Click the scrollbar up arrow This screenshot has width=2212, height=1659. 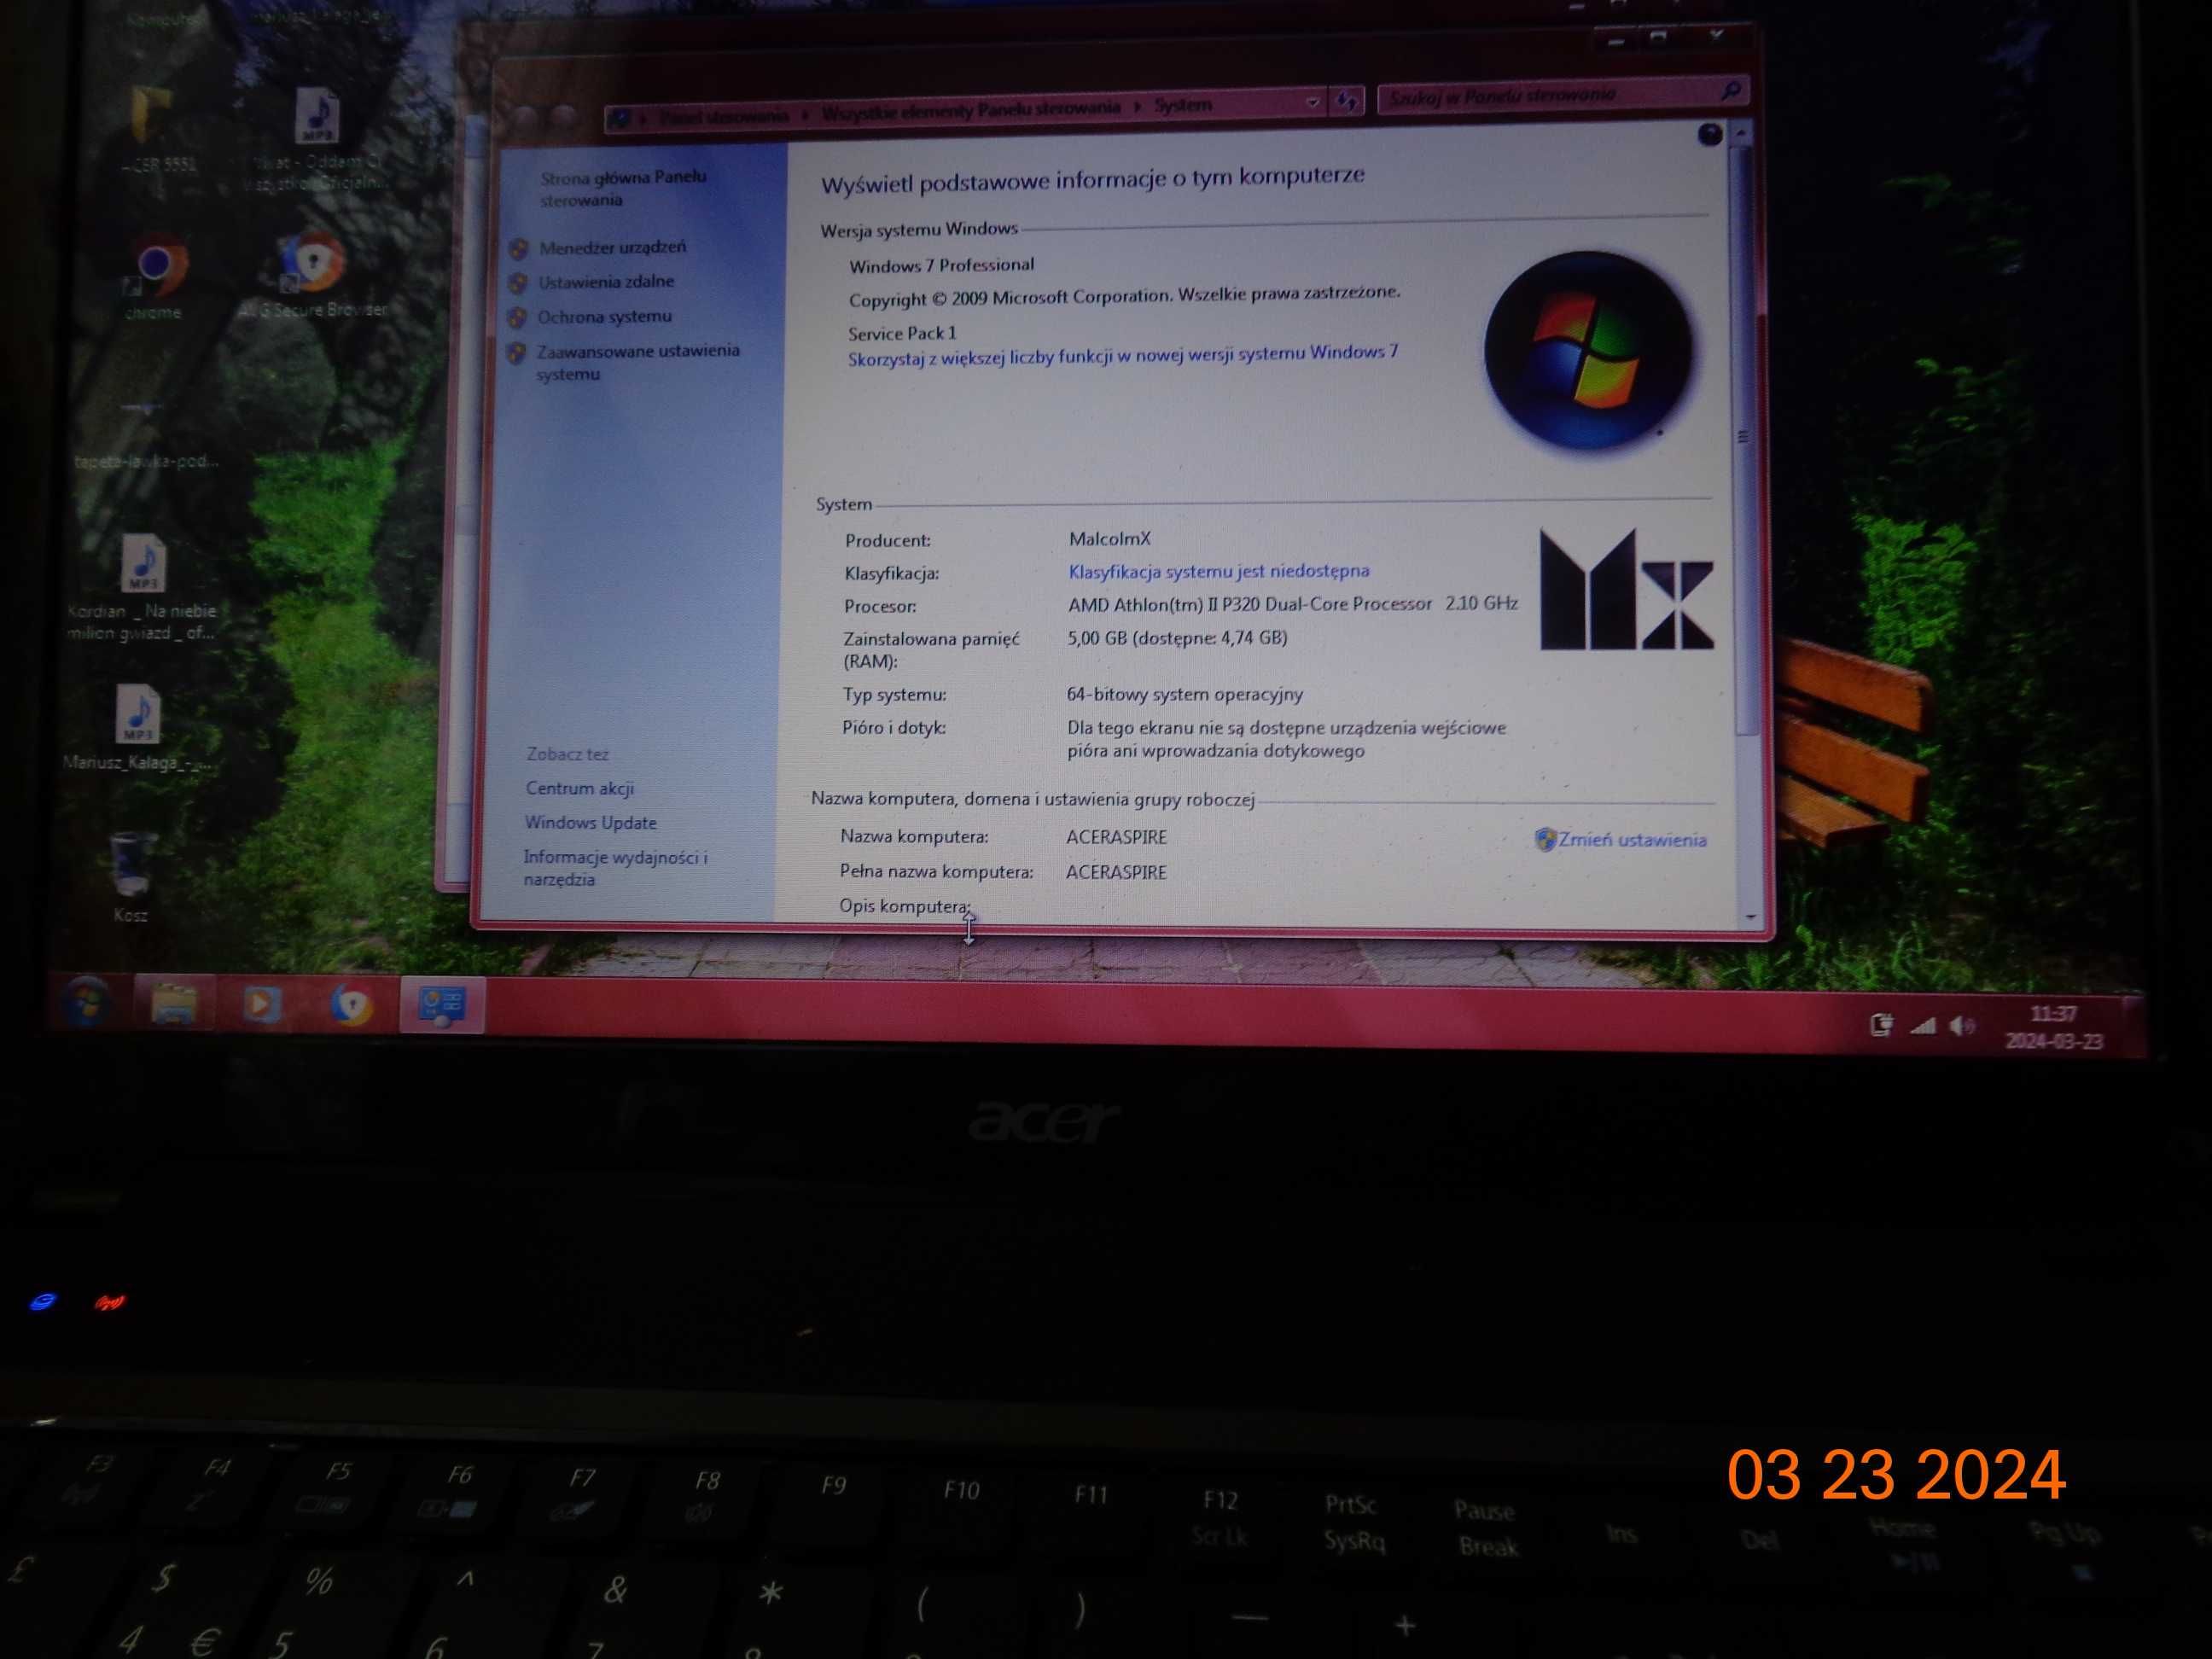(x=1741, y=132)
